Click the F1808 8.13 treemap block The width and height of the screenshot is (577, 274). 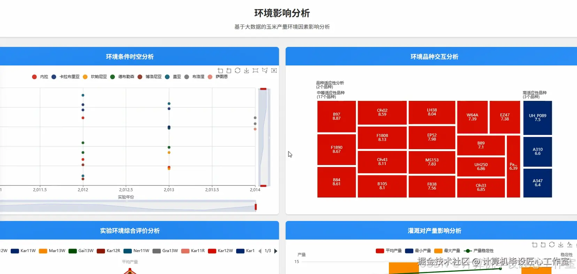[x=382, y=138]
